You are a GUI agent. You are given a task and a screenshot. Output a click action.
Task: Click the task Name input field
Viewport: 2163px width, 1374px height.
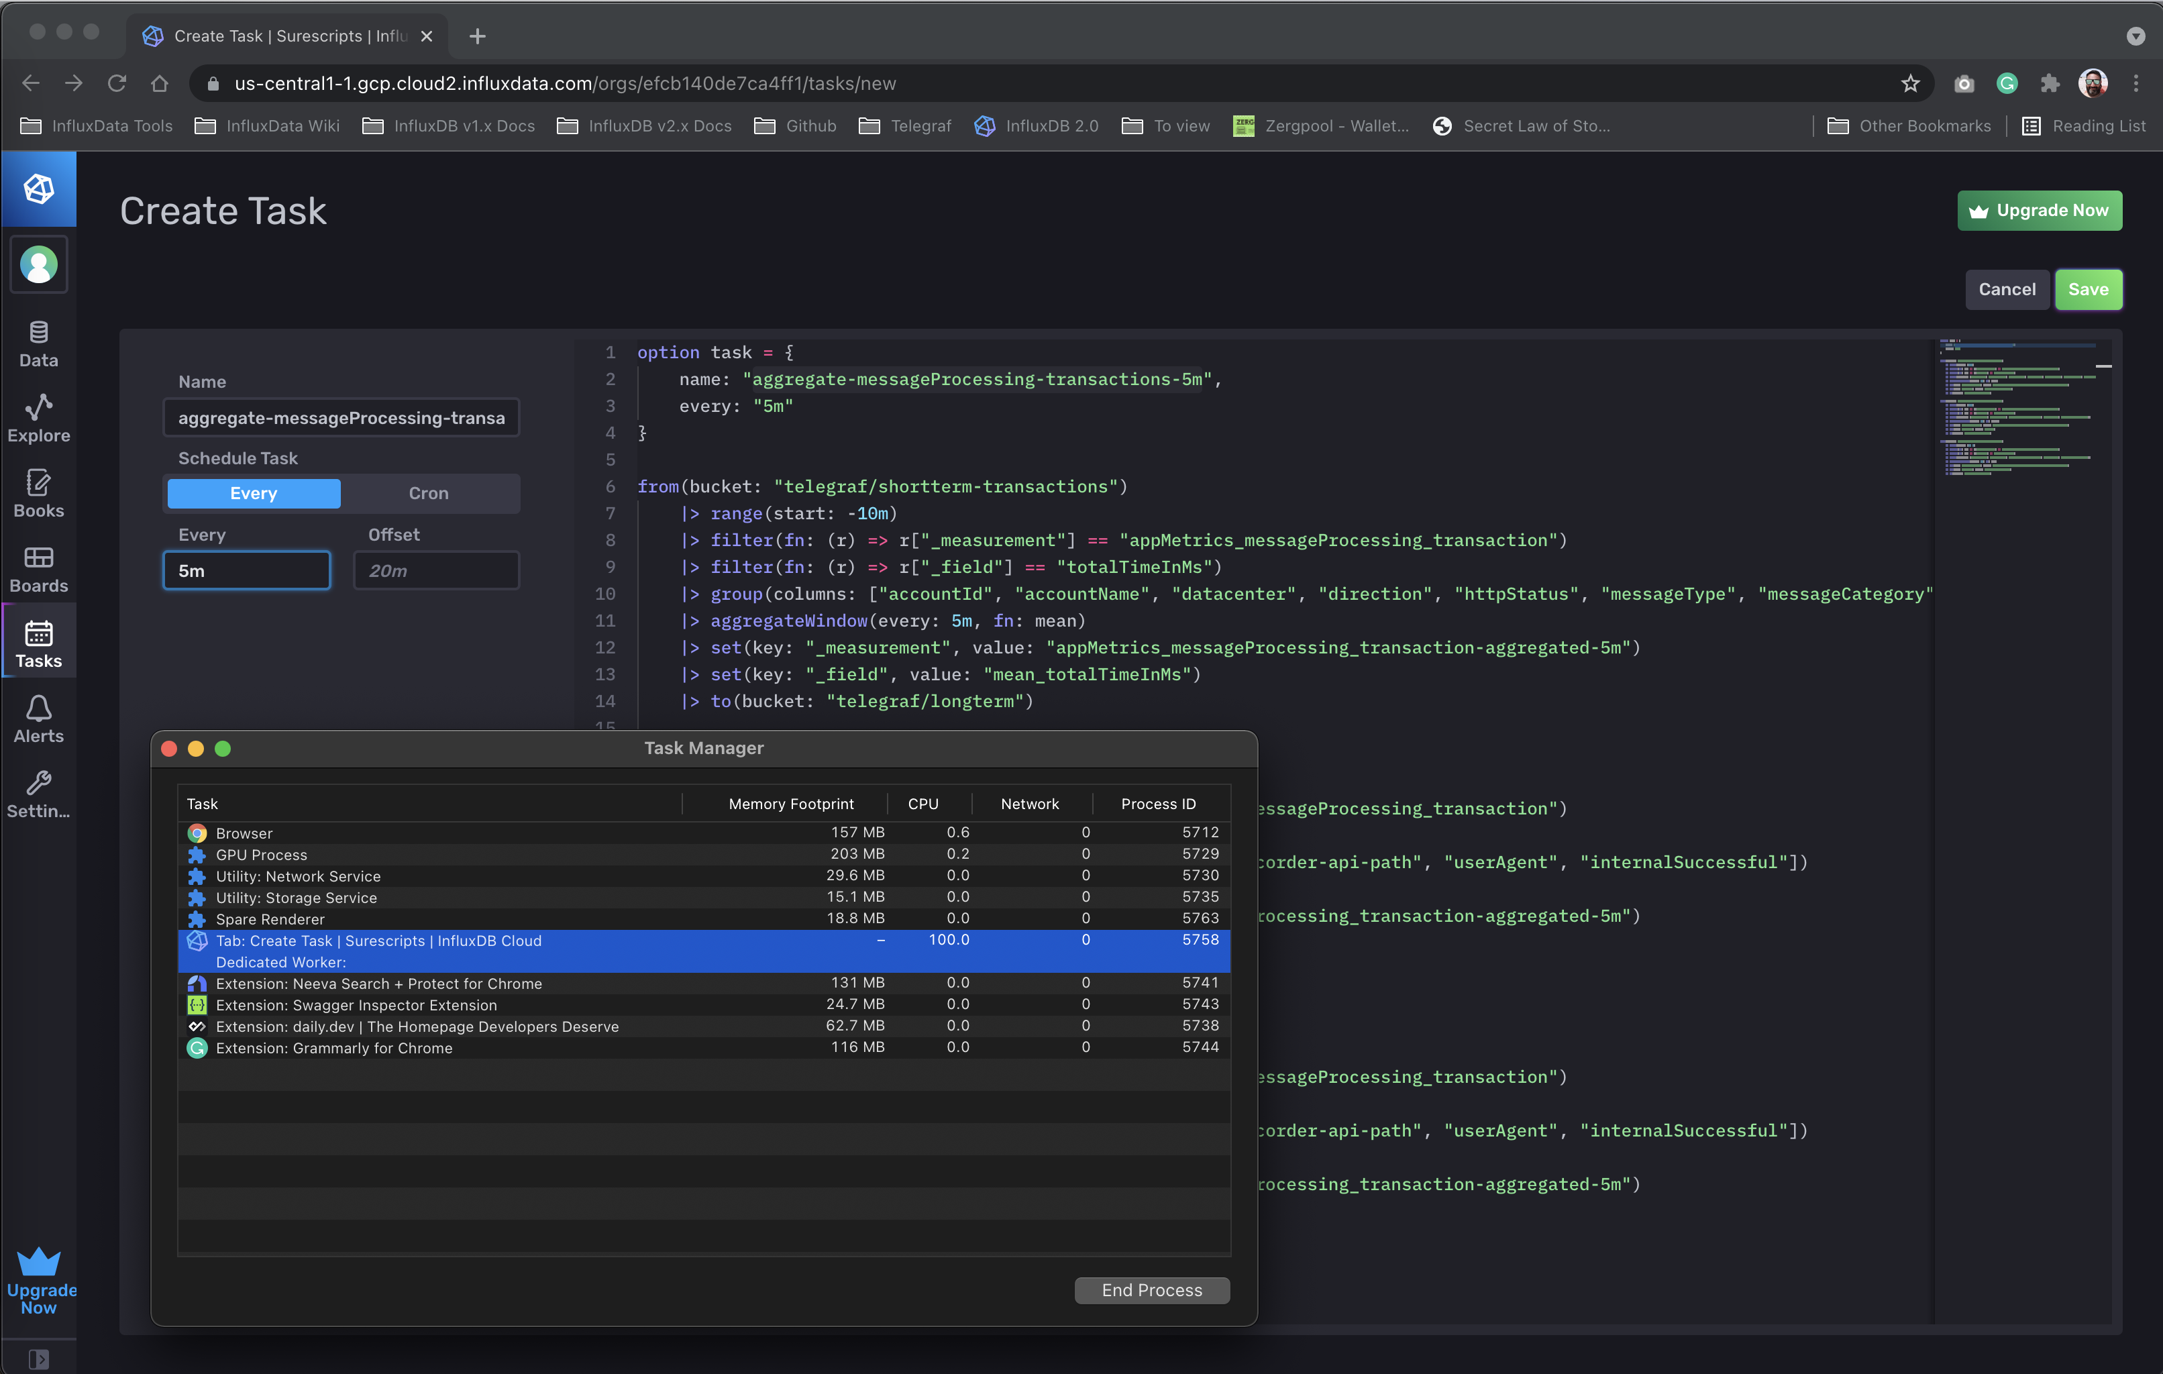click(341, 417)
